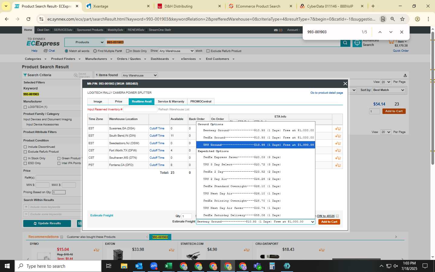This screenshot has width=435, height=272.
Task: Check ESD Only filter
Action: click(25, 163)
